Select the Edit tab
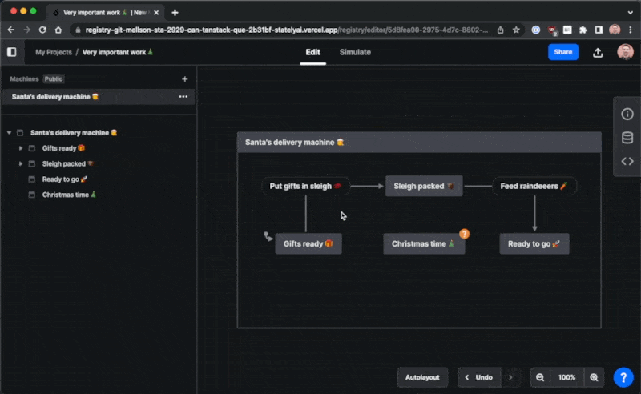The image size is (641, 394). tap(312, 52)
